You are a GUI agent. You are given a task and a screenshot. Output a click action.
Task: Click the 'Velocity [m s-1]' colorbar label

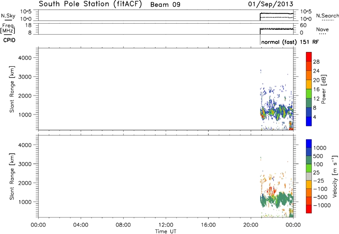[335, 176]
